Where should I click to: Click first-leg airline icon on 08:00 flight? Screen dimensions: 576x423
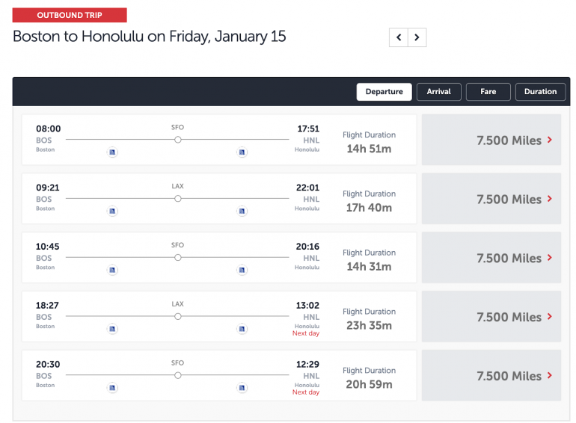click(x=113, y=152)
